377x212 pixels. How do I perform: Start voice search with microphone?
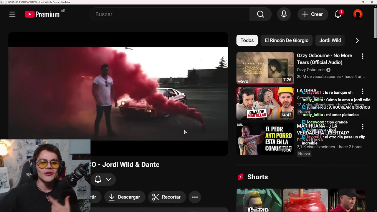[284, 14]
